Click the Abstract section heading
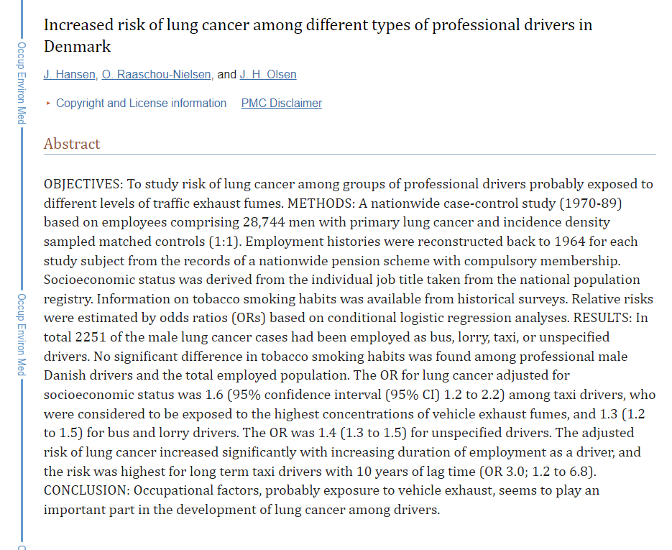Image resolution: width=672 pixels, height=550 pixels. coord(72,144)
